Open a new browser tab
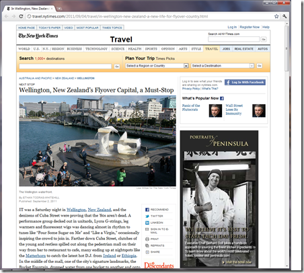 59,9
